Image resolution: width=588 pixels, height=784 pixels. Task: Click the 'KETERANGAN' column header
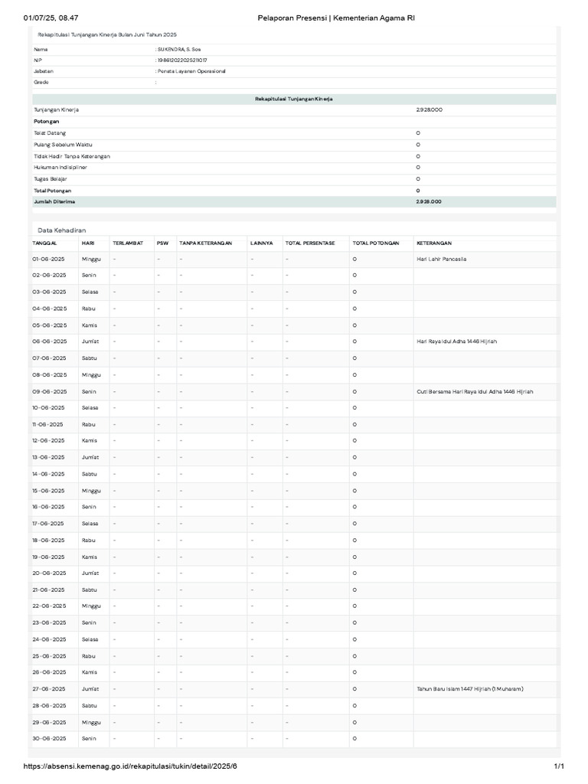434,243
